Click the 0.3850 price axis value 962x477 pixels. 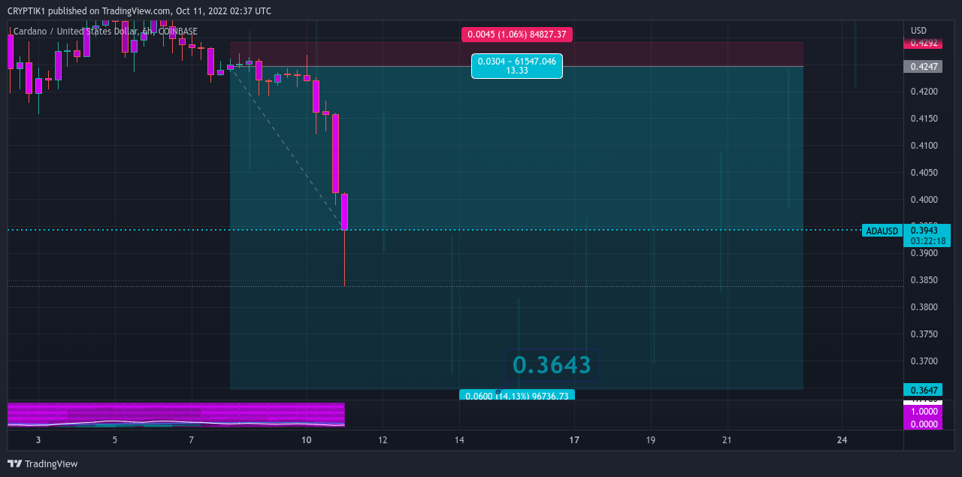coord(923,280)
